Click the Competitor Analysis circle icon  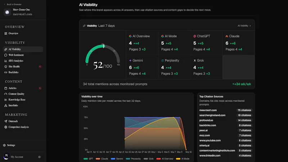[x=6, y=127]
